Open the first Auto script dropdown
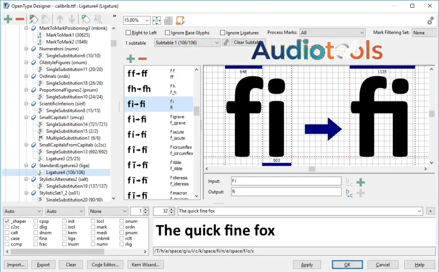This screenshot has width=439, height=272. pos(23,211)
